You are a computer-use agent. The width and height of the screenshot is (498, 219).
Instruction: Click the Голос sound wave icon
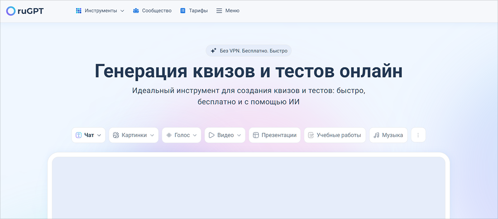click(x=169, y=135)
